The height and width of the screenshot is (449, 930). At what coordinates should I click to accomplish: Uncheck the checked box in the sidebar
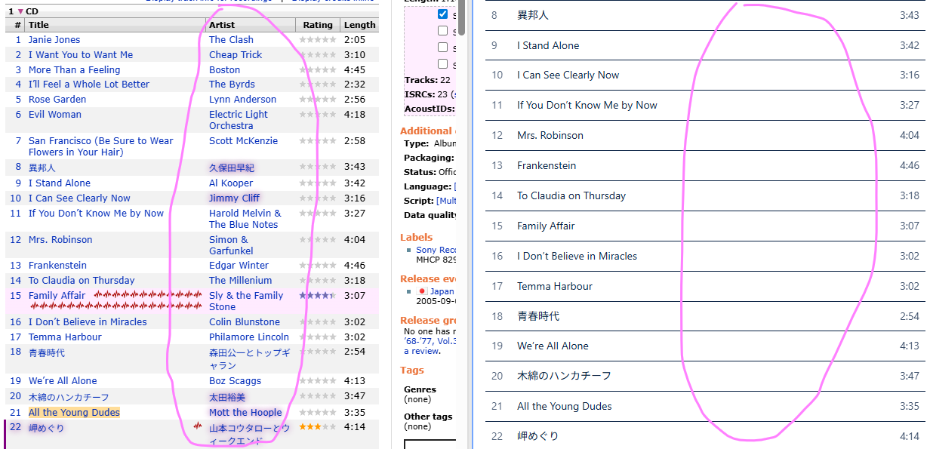pos(443,14)
